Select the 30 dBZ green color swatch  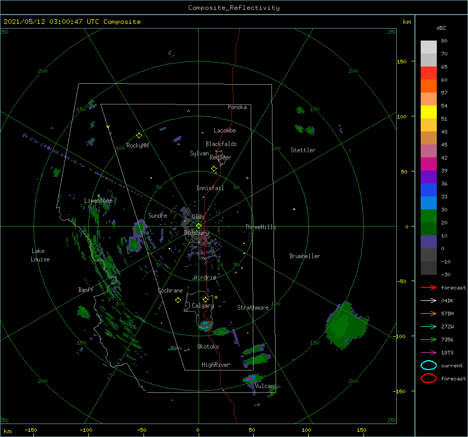click(428, 216)
